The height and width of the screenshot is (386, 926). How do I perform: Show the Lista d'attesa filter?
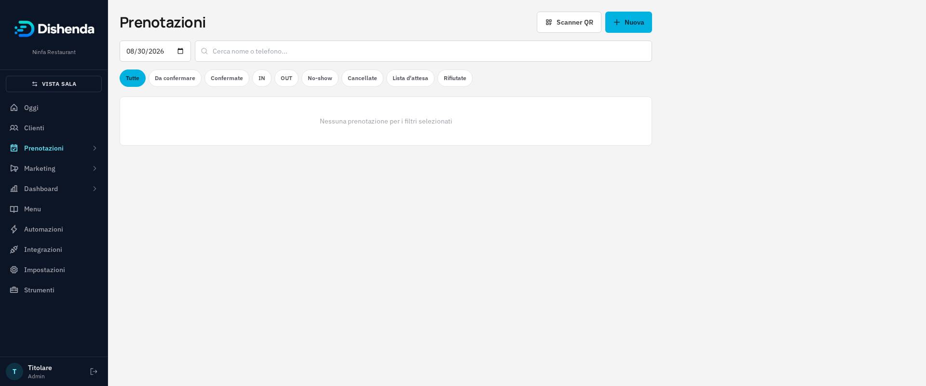(x=410, y=78)
